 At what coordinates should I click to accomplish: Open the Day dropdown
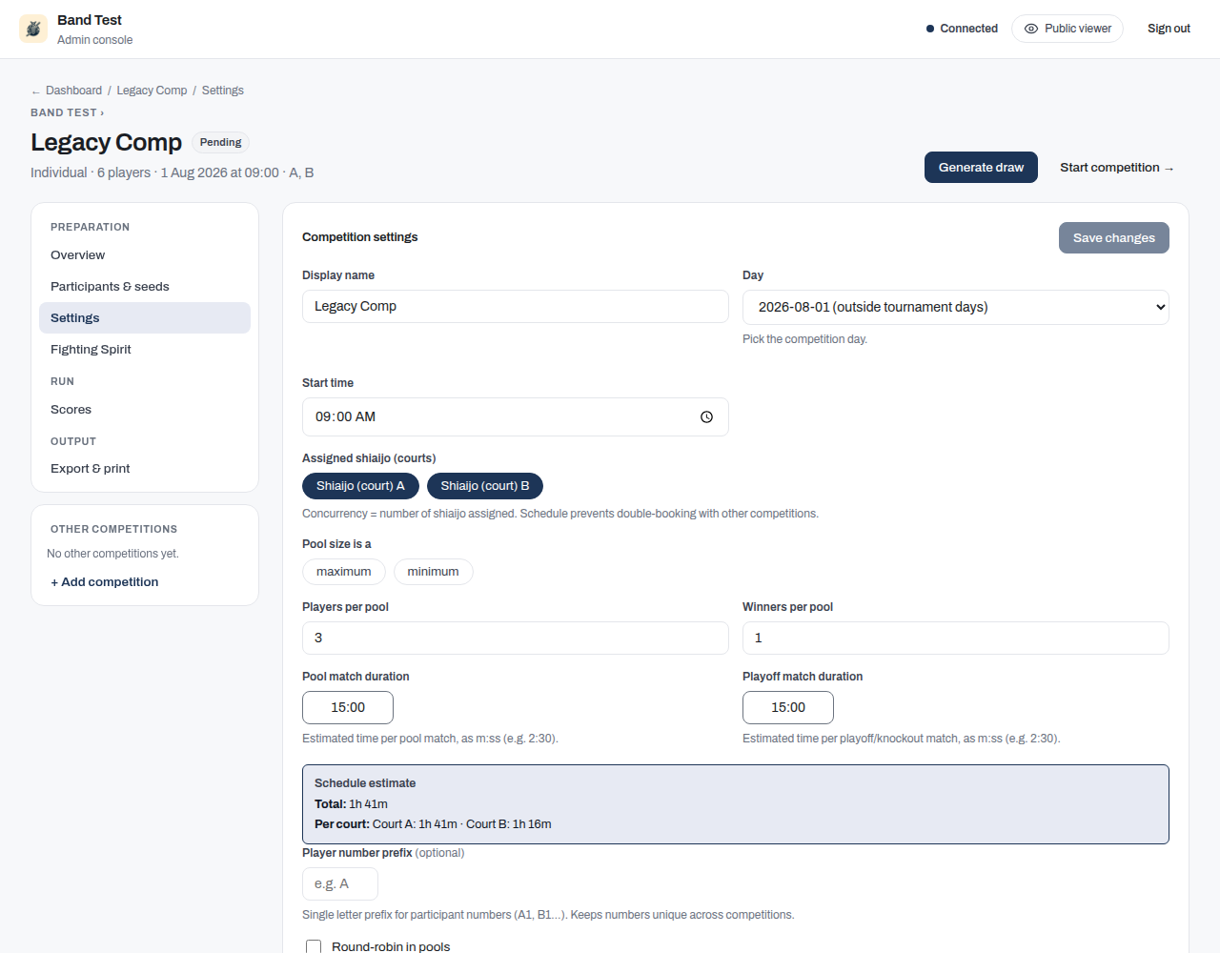[956, 307]
